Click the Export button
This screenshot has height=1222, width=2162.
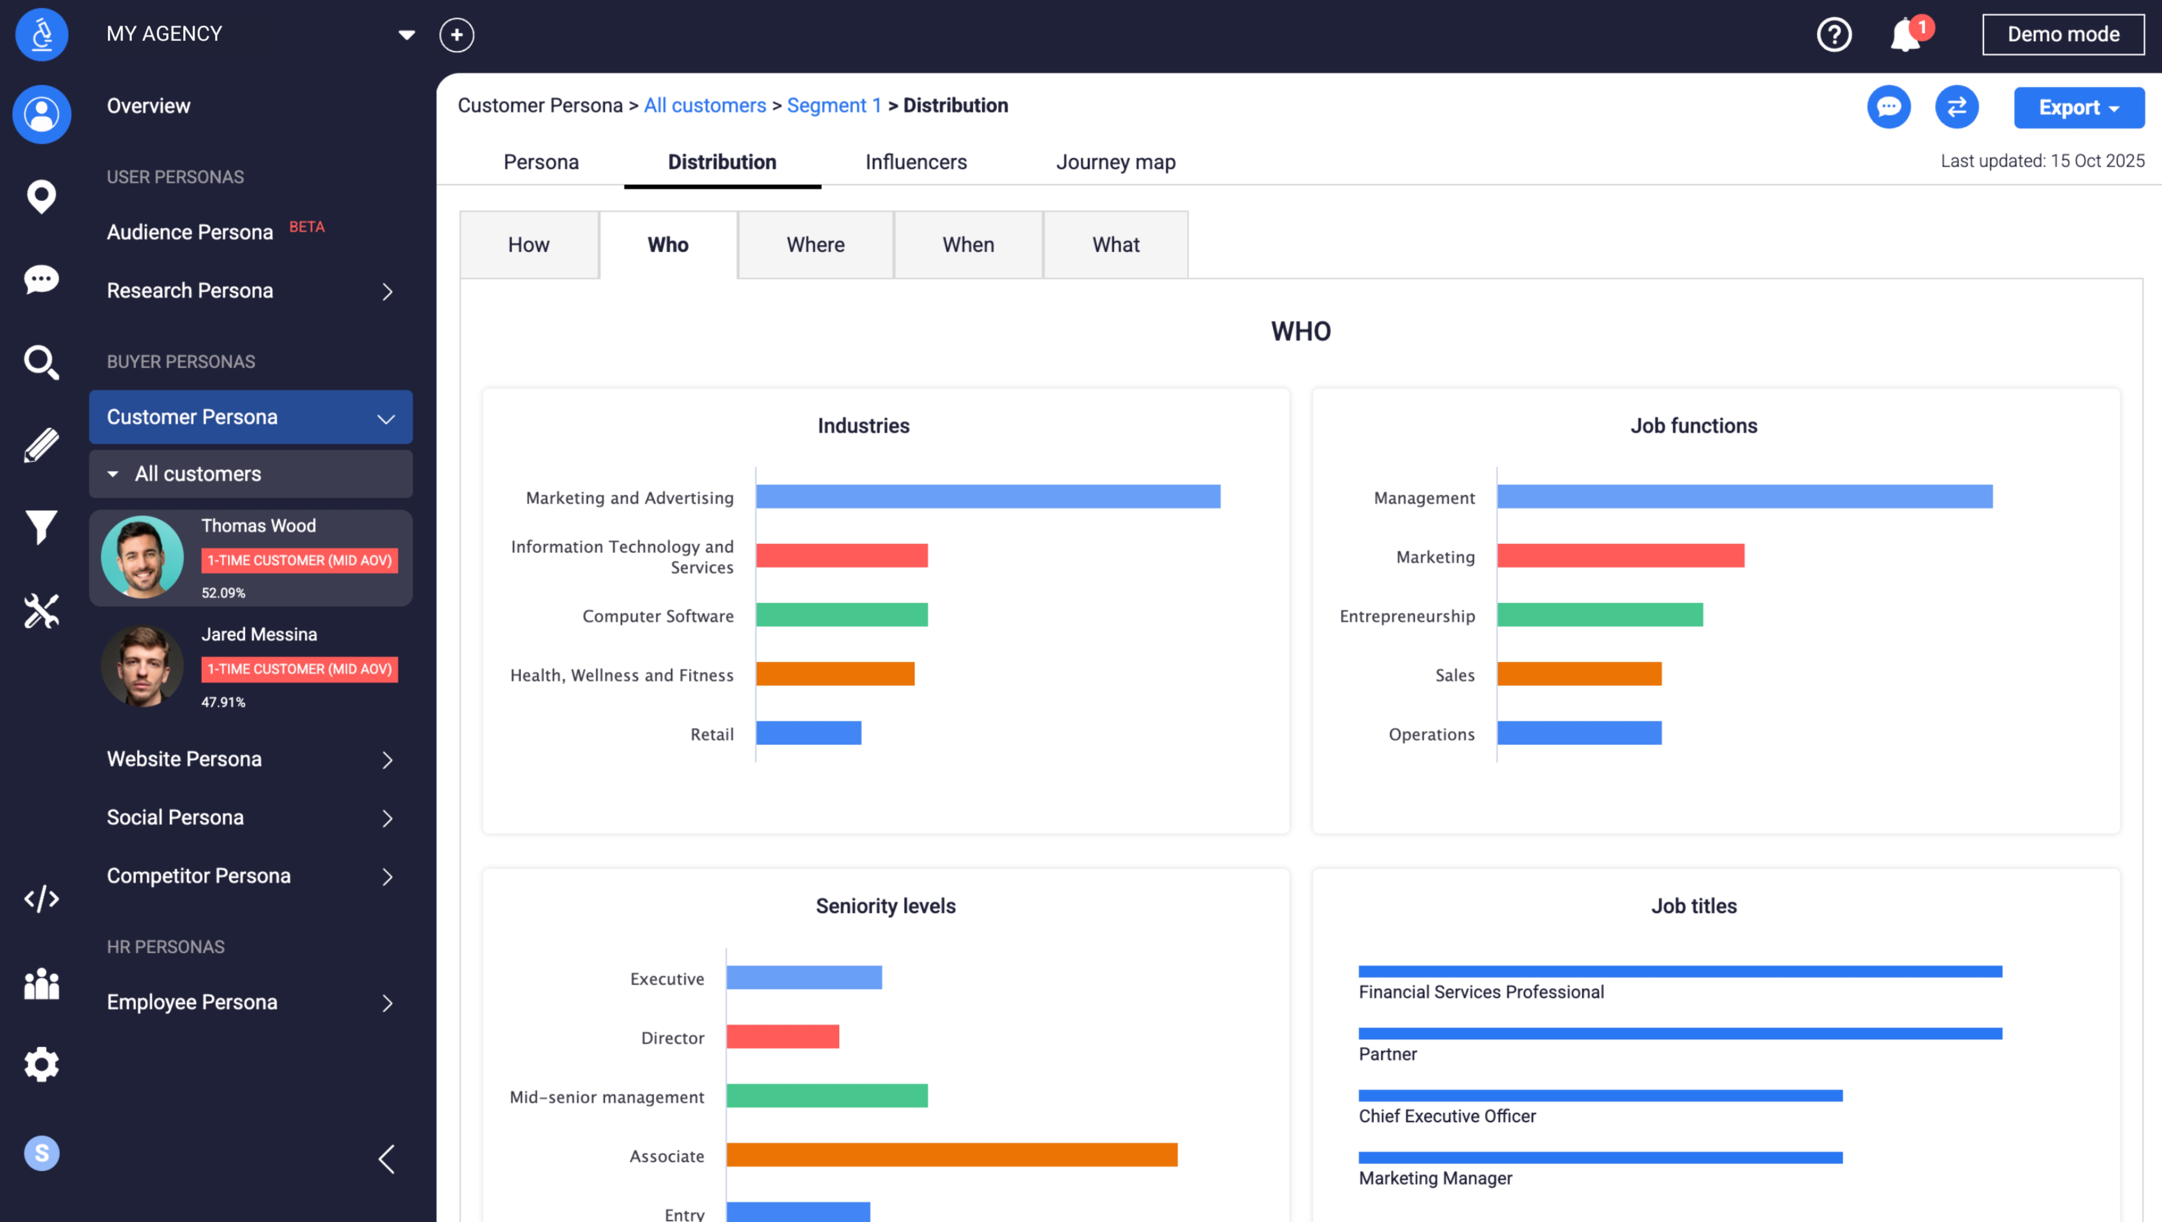tap(2079, 107)
